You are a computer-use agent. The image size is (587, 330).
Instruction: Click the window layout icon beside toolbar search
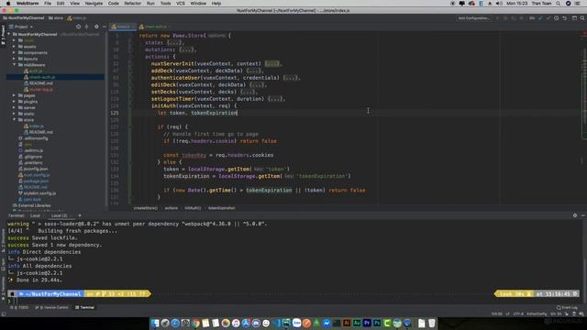pos(574,18)
